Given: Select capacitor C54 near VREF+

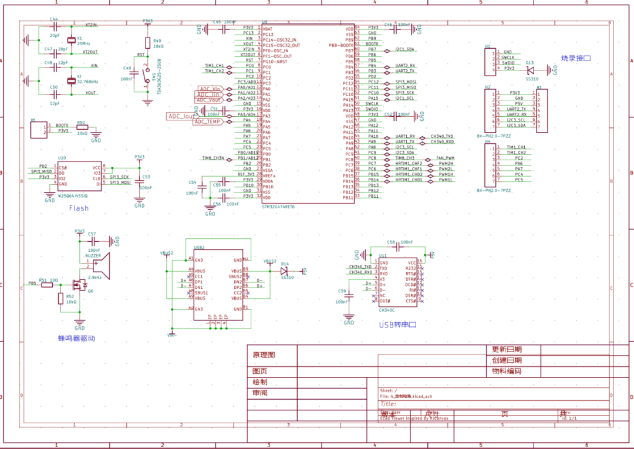Looking at the screenshot, I should tap(202, 187).
